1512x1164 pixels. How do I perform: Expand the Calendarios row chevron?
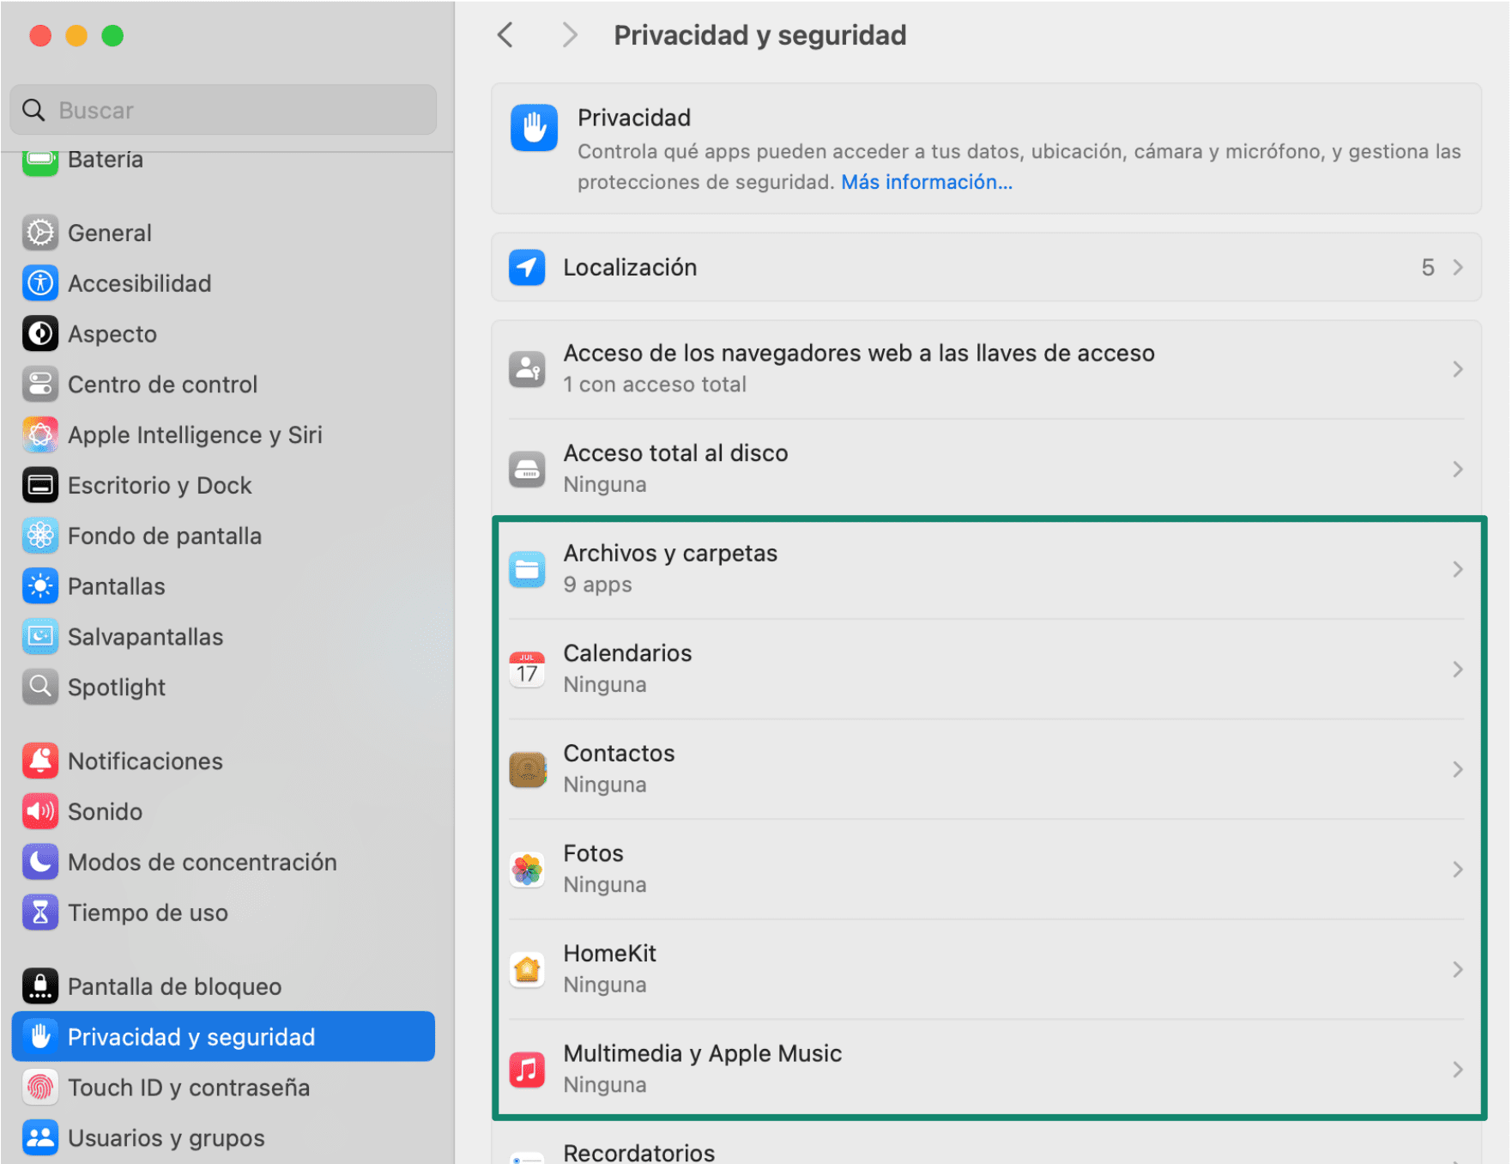[x=1458, y=669]
